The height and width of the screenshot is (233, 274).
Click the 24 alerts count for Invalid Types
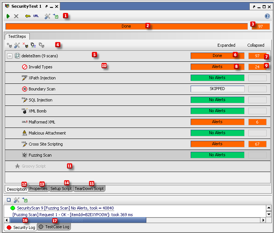tap(257, 67)
